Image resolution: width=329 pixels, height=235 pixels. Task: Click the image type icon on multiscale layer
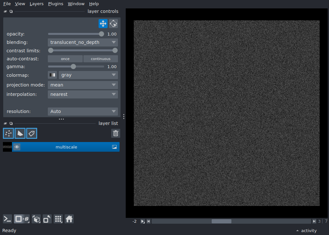pyautogui.click(x=114, y=147)
